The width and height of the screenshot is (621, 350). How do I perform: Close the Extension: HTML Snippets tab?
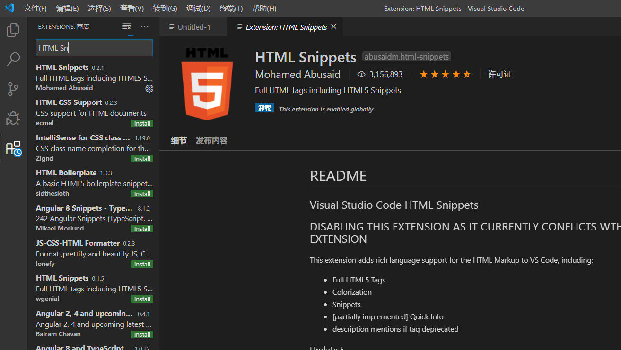point(333,26)
